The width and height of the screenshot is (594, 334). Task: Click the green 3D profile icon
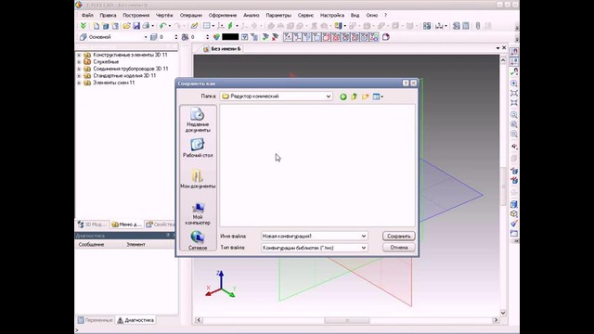click(230, 26)
